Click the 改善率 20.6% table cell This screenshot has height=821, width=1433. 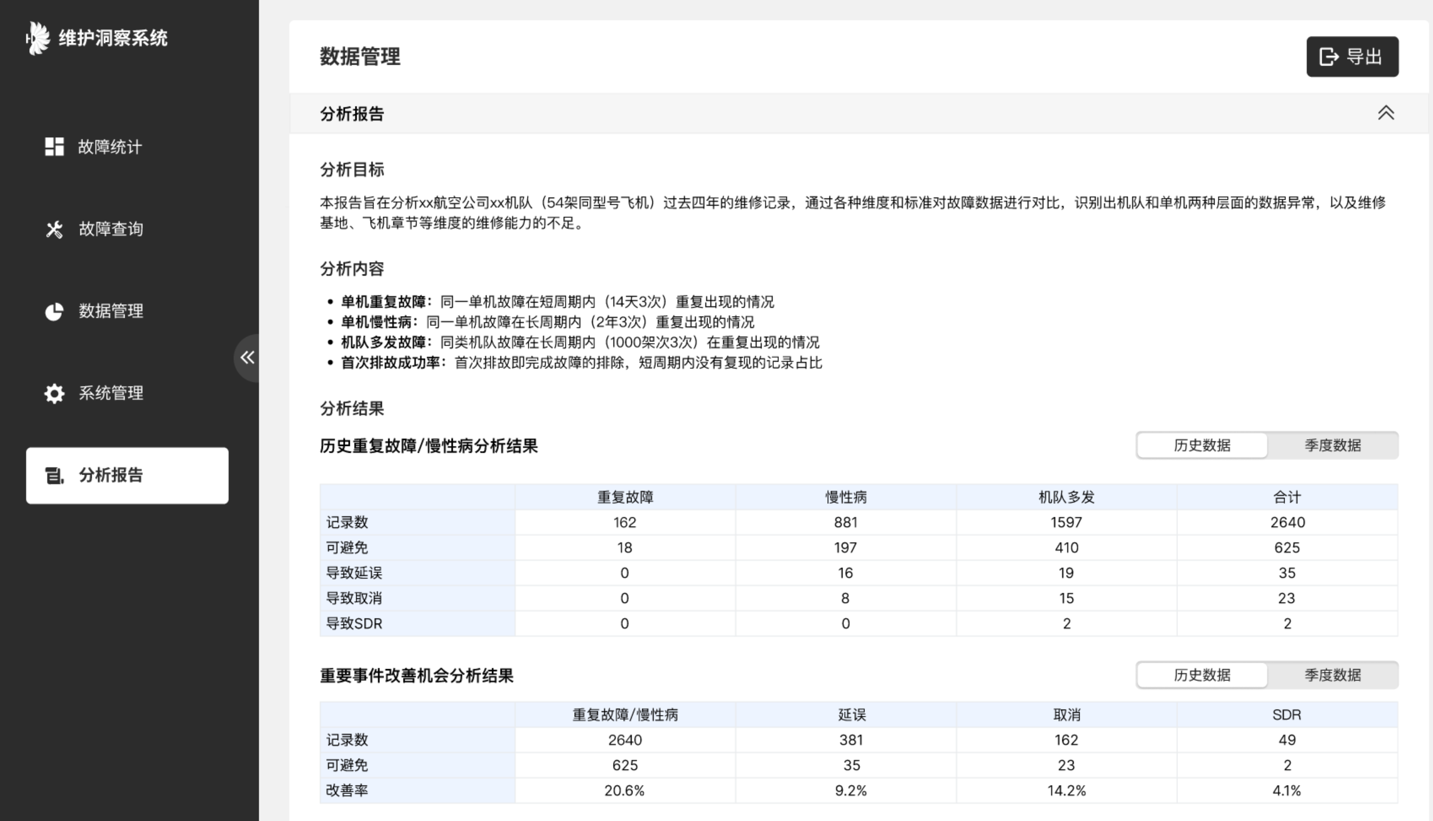point(624,791)
